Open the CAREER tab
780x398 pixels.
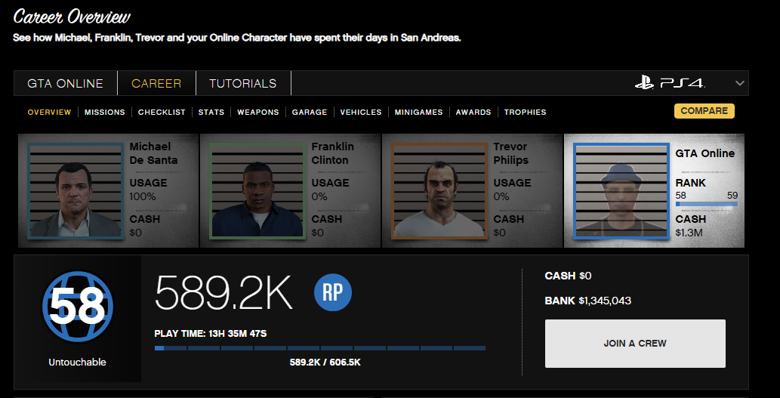point(157,83)
